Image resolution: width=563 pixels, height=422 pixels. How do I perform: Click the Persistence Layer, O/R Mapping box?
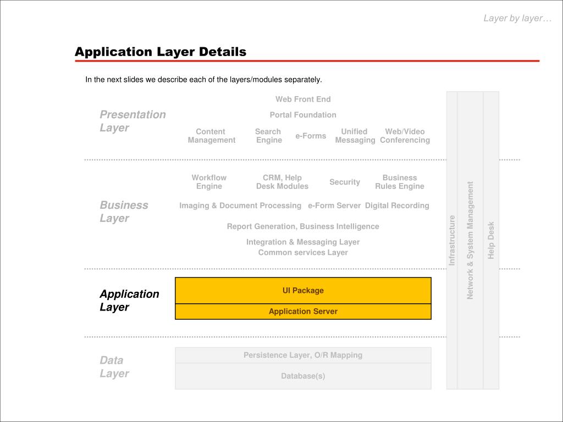[x=303, y=356]
